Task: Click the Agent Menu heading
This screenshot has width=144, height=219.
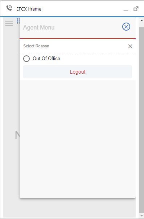Action: coord(39,27)
